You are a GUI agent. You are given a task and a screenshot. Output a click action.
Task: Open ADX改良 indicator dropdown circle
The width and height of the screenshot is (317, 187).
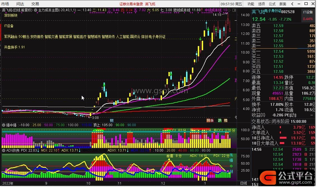tap(4, 150)
